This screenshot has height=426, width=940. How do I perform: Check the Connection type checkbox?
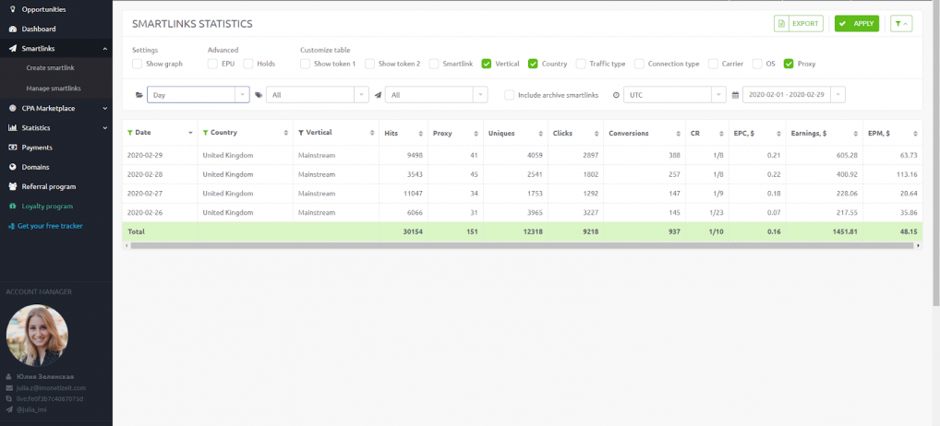[x=639, y=64]
